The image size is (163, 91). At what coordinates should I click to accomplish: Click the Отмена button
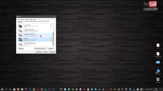coord(45,52)
